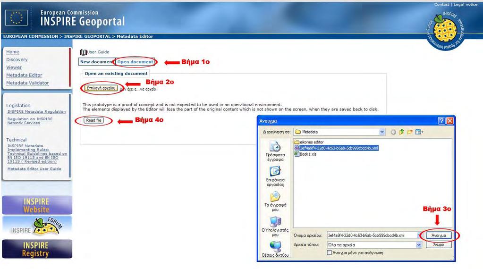Click the INSPIRE globe logo in header

tap(445, 31)
